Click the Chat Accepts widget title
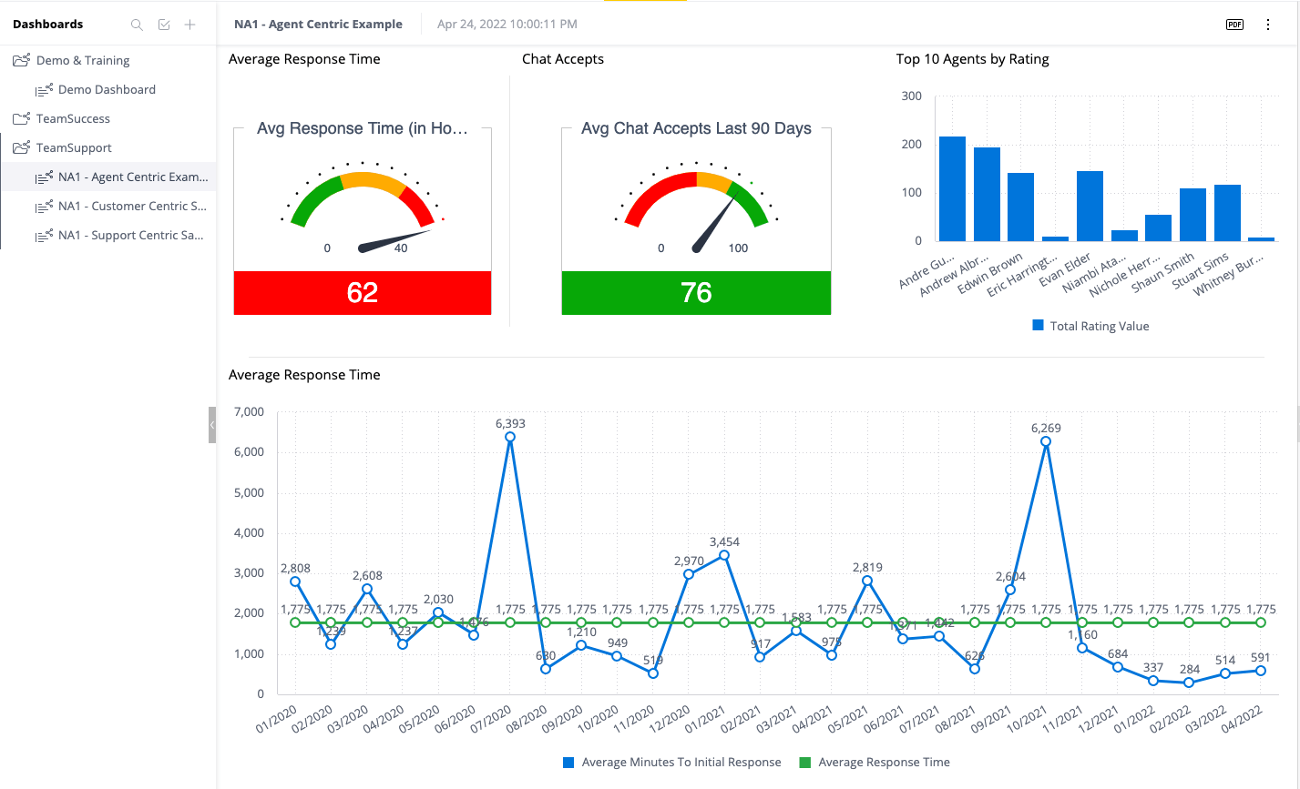The width and height of the screenshot is (1300, 789). tap(563, 59)
